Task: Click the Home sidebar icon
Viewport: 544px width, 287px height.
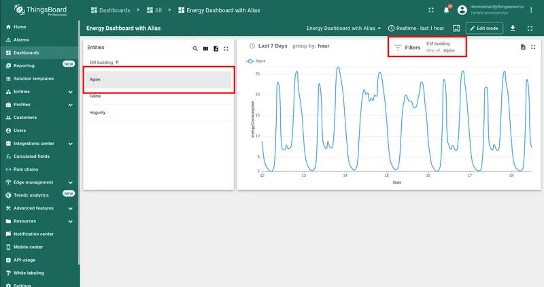Action: (x=8, y=27)
